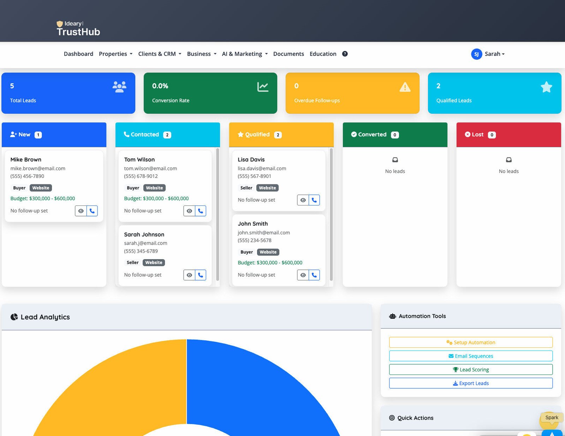Open the Education page
This screenshot has width=565, height=436.
coord(323,54)
